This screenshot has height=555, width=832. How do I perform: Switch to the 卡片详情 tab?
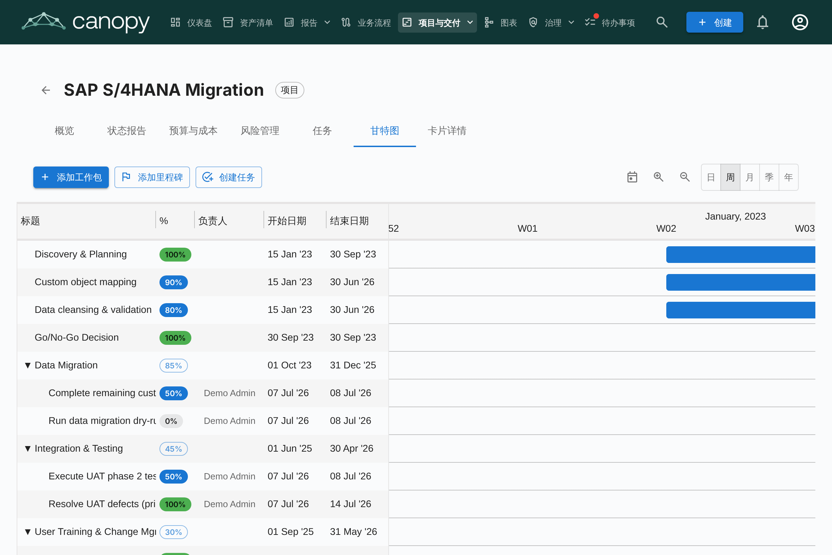(447, 131)
